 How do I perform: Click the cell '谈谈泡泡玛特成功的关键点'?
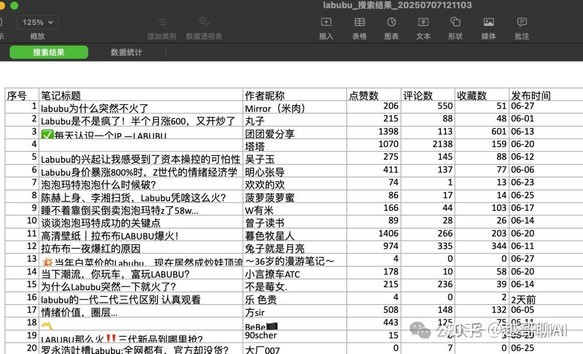pos(140,222)
